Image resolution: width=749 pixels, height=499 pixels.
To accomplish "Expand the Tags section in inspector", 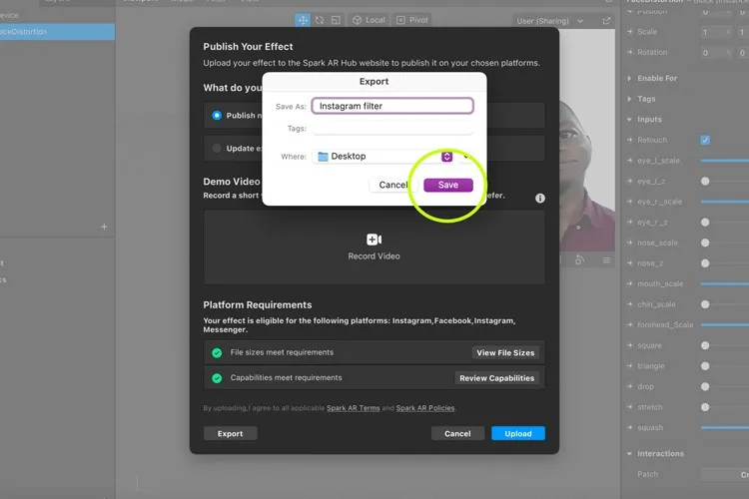I will [x=629, y=99].
